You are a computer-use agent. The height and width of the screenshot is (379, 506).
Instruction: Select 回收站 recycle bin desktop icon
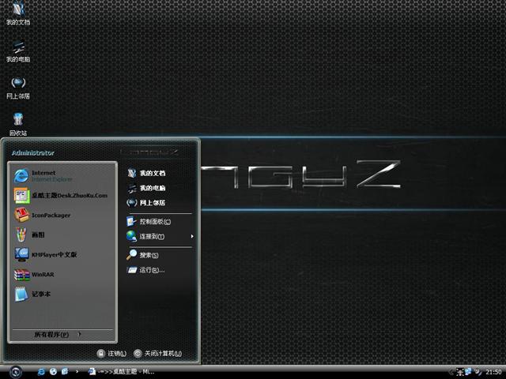click(x=18, y=125)
